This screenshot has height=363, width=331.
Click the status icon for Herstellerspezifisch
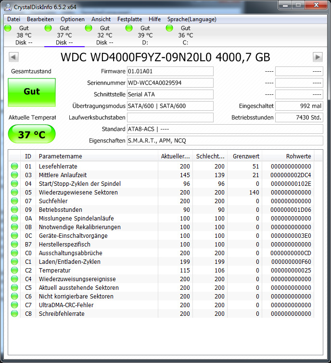14,244
